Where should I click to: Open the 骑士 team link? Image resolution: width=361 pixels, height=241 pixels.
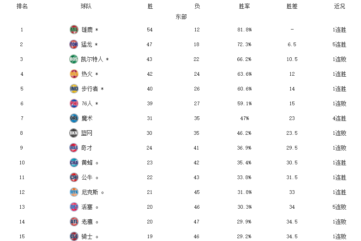click(x=87, y=236)
